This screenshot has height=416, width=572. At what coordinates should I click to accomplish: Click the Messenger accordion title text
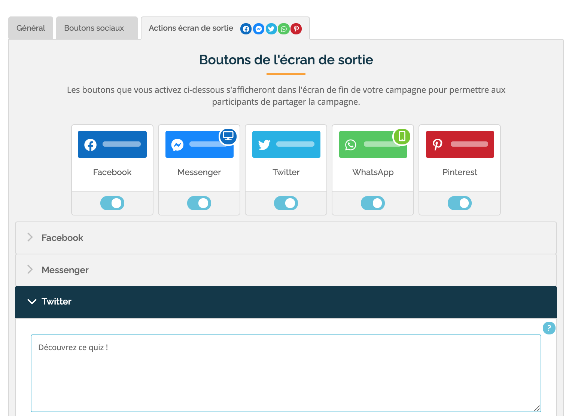pyautogui.click(x=65, y=270)
